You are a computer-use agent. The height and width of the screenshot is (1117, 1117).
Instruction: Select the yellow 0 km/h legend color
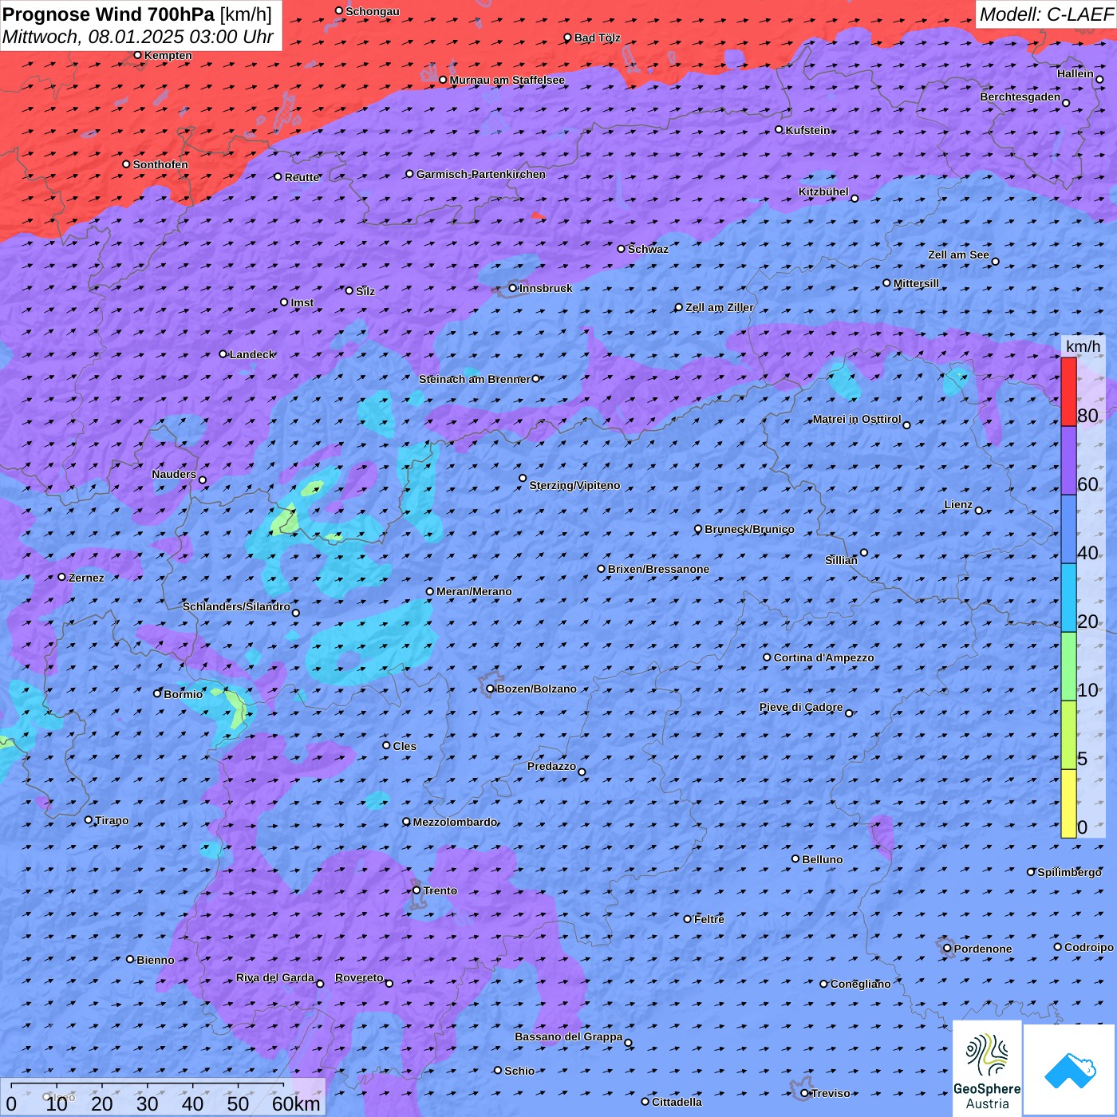click(1068, 803)
